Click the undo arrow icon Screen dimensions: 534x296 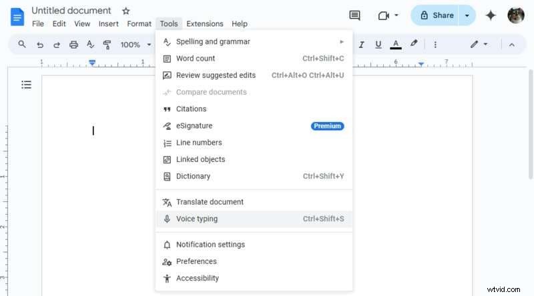point(40,45)
